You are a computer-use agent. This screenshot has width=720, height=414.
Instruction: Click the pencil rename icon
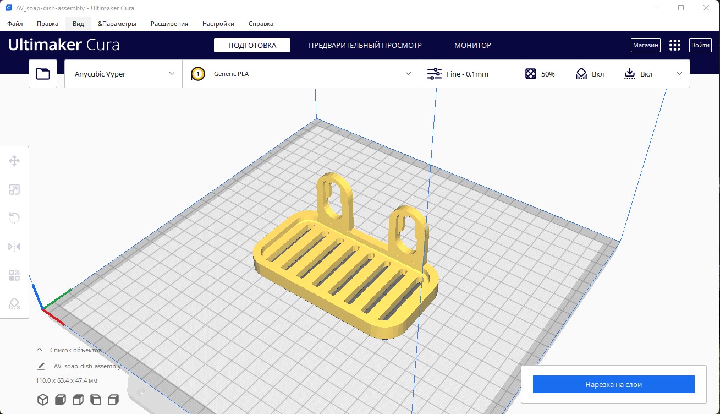coord(41,366)
